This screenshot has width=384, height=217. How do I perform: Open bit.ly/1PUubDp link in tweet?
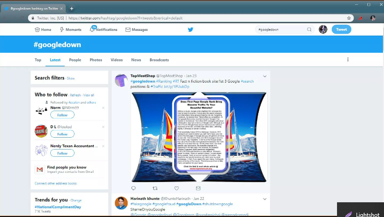[x=177, y=86]
